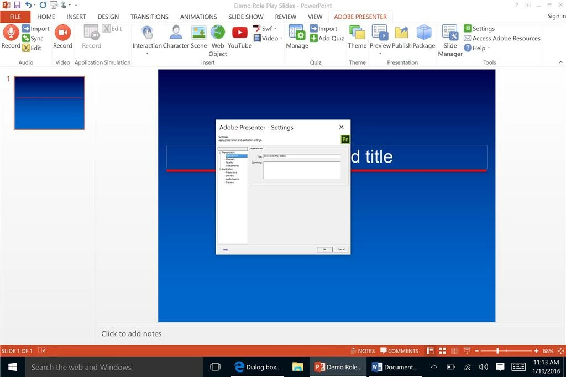Select Audio Source in the settings tree
Screen dimensions: 566x377
[x=233, y=179]
